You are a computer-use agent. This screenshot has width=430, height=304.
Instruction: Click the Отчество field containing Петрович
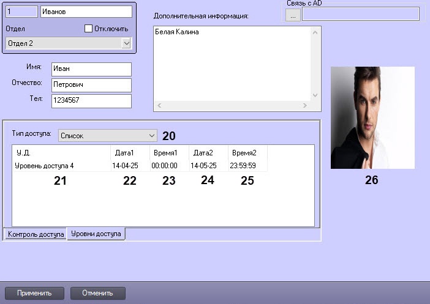(x=91, y=85)
